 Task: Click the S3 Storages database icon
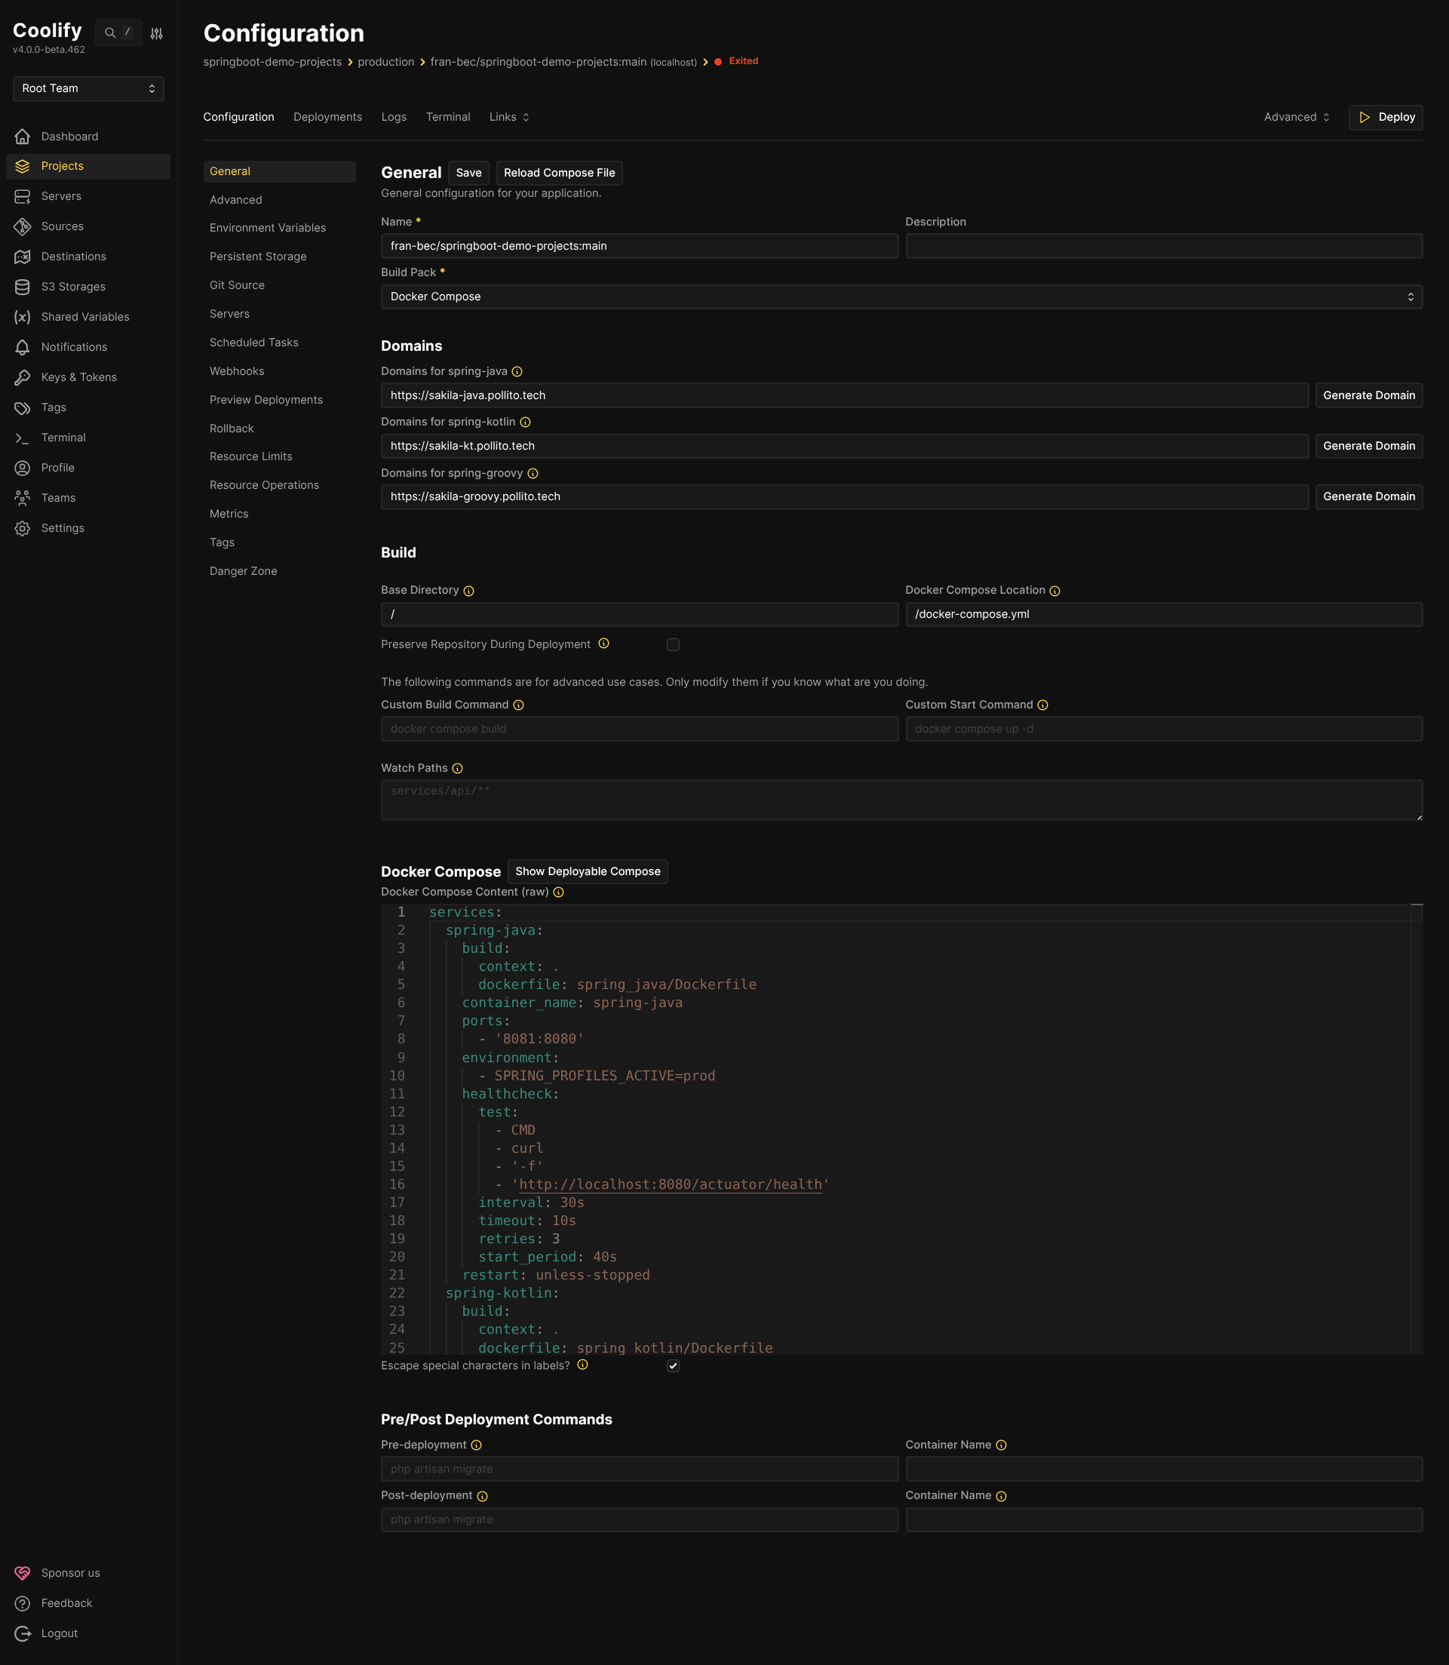[x=23, y=287]
